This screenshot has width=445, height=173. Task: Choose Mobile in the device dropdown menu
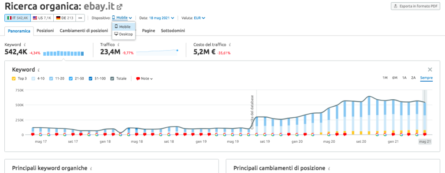click(x=124, y=27)
